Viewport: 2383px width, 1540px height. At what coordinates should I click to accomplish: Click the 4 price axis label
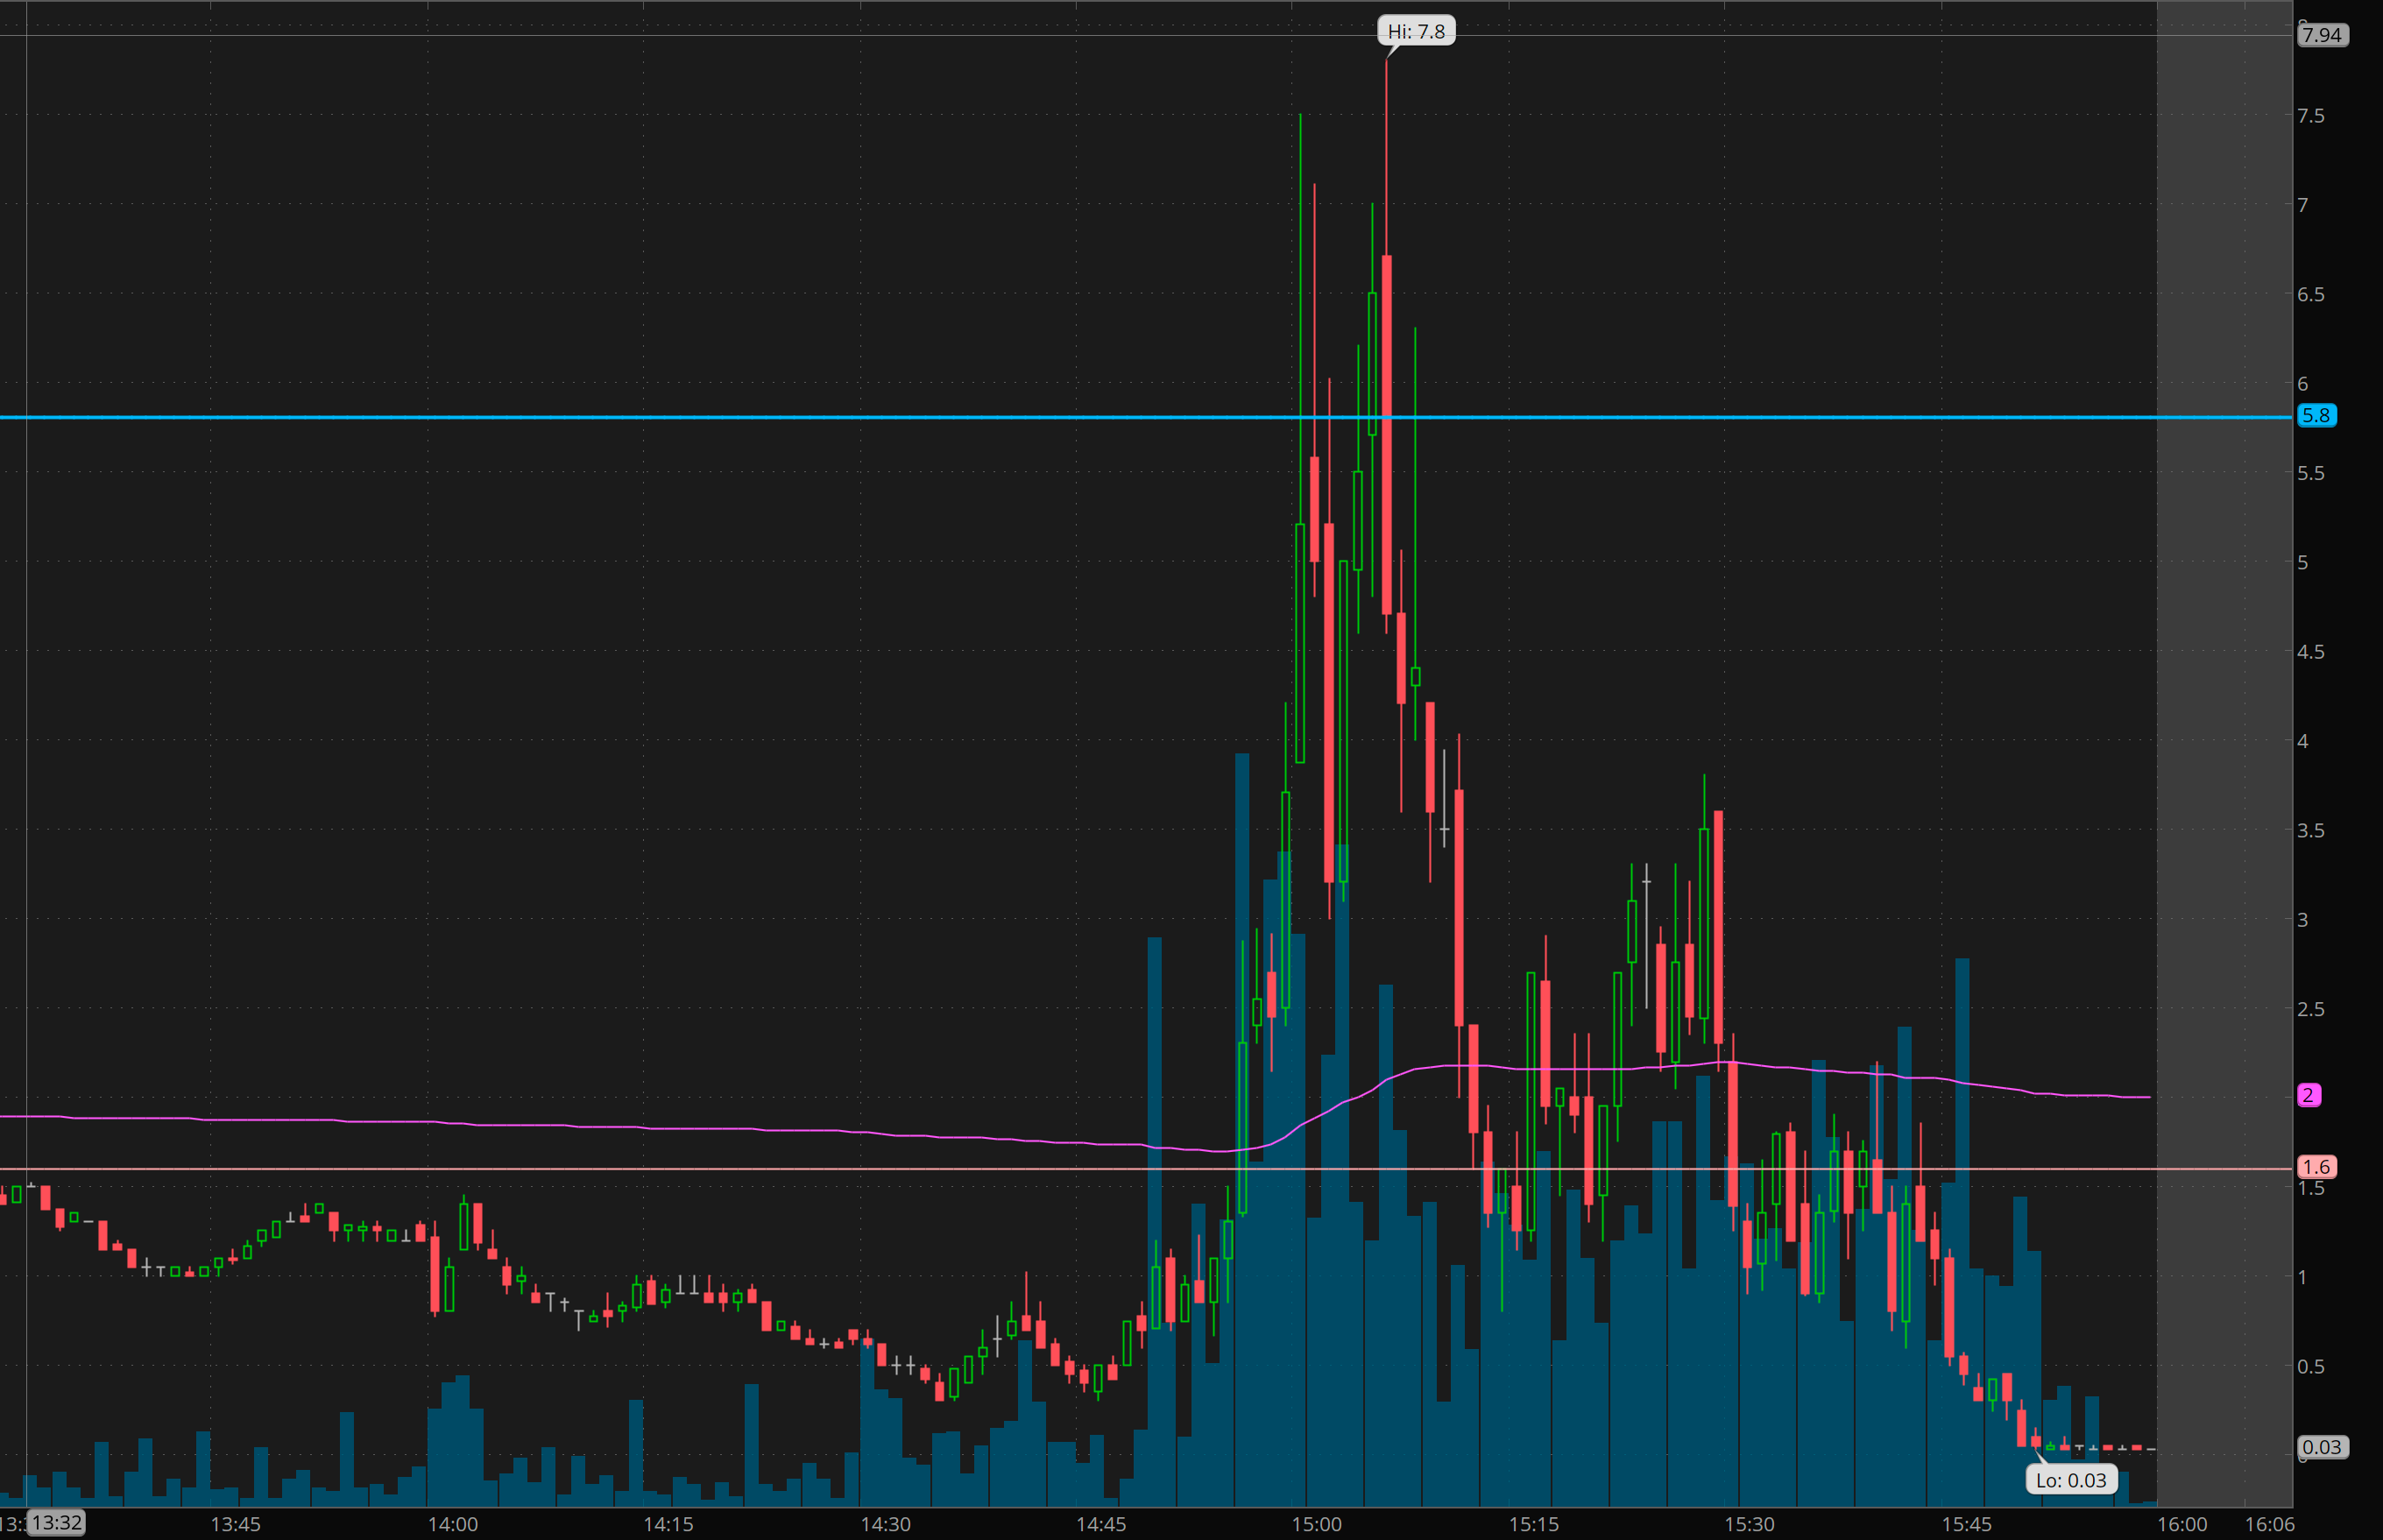click(2303, 741)
